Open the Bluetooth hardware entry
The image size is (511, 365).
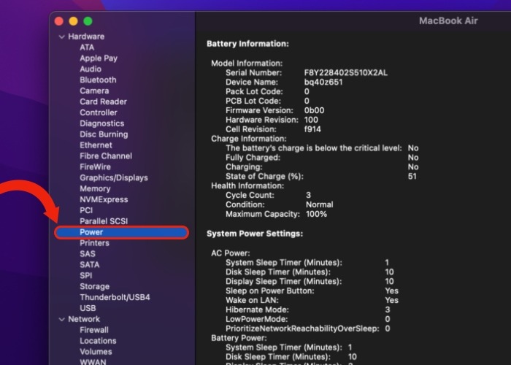98,80
